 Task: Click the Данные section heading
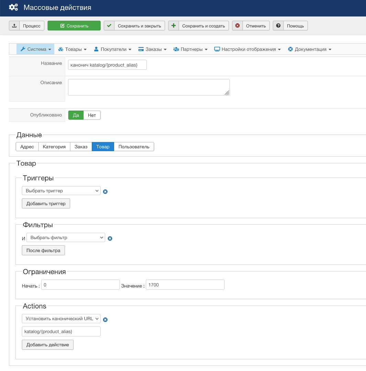[x=29, y=135]
